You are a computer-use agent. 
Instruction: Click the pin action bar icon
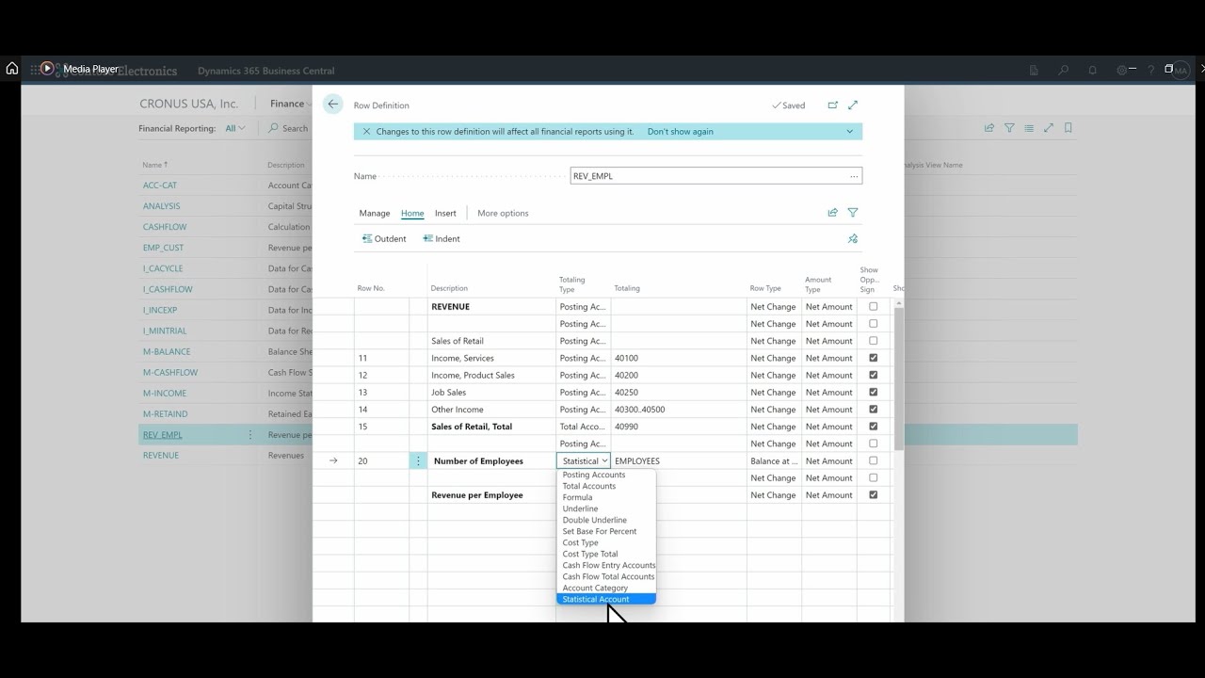(x=853, y=239)
